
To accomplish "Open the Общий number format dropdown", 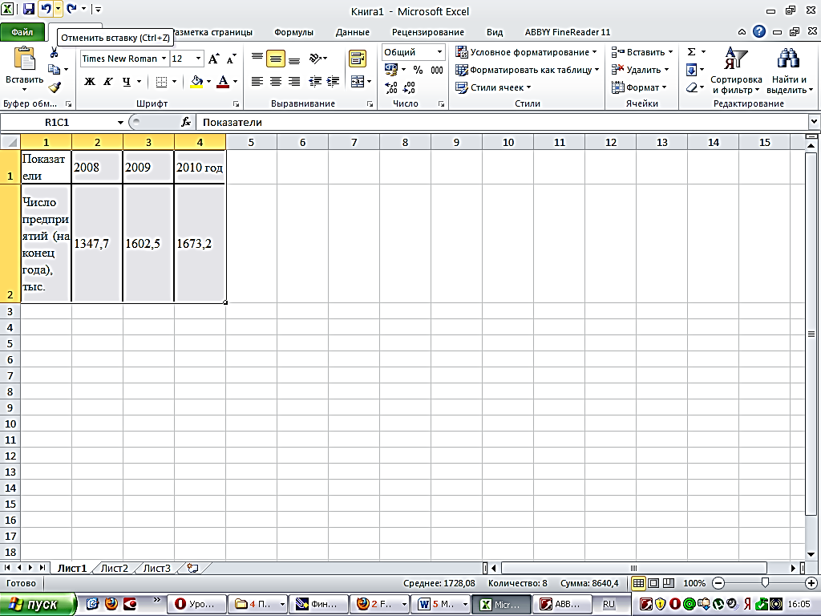I will point(440,52).
